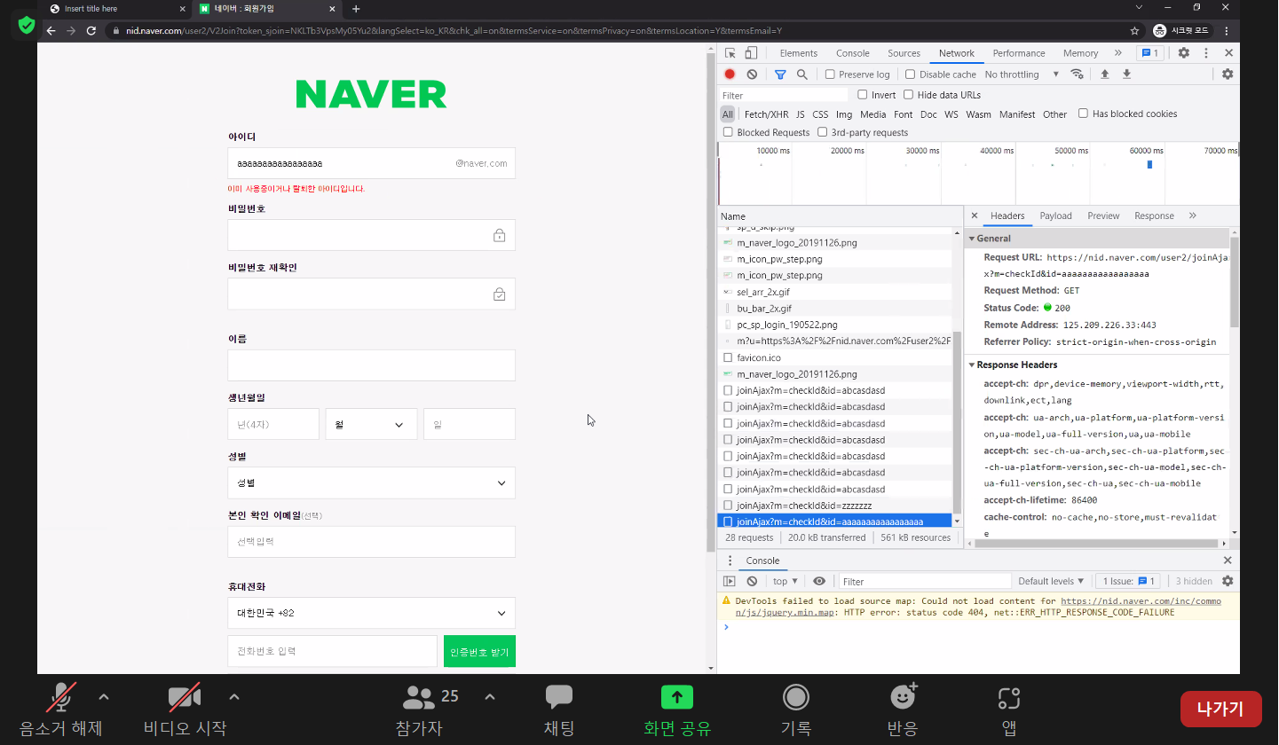Switch to Sources tab
Viewport: 1279px width, 745px height.
904,53
